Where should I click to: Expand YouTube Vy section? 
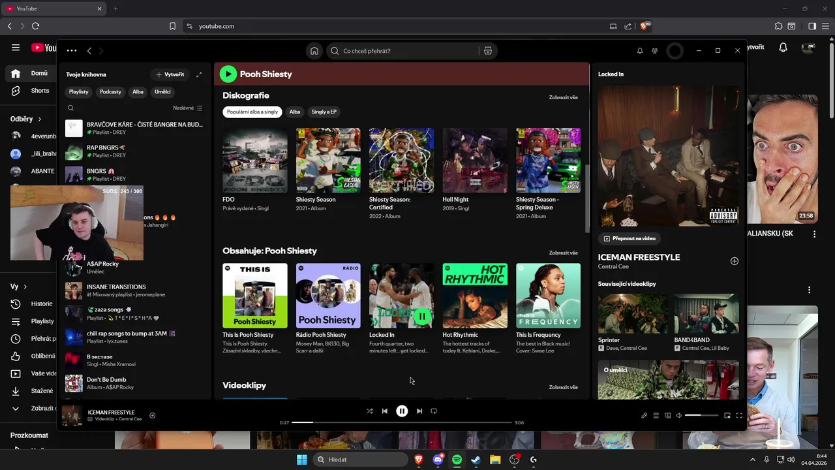(19, 287)
